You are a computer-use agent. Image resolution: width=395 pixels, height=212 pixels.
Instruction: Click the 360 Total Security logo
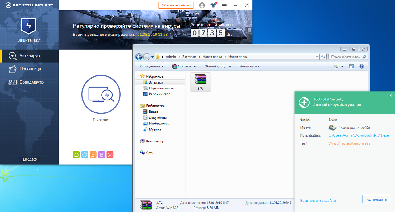tap(30, 5)
